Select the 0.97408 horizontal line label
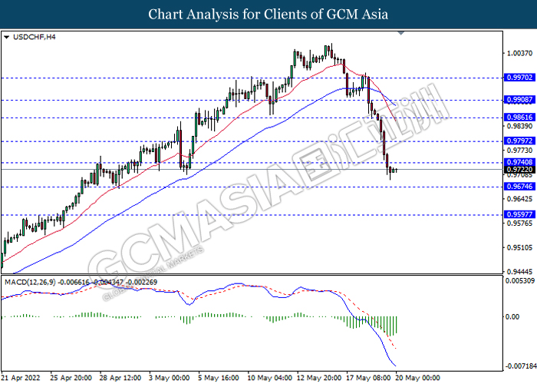Viewport: 537px width, 384px height. 519,162
